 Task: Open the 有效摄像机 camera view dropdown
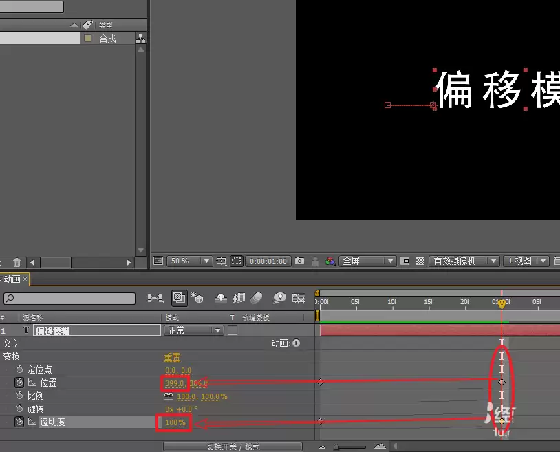[x=464, y=261]
